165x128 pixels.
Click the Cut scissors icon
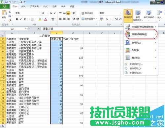point(10,12)
